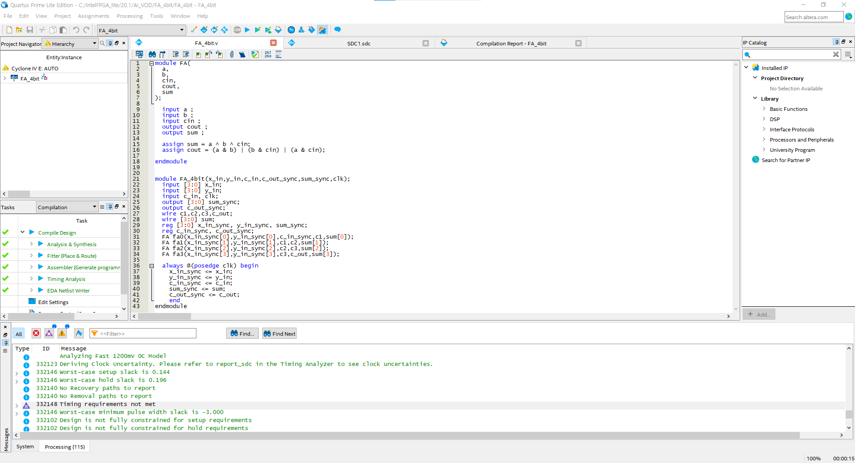This screenshot has width=855, height=463.
Task: Click the Messages filter input field
Action: (x=143, y=333)
